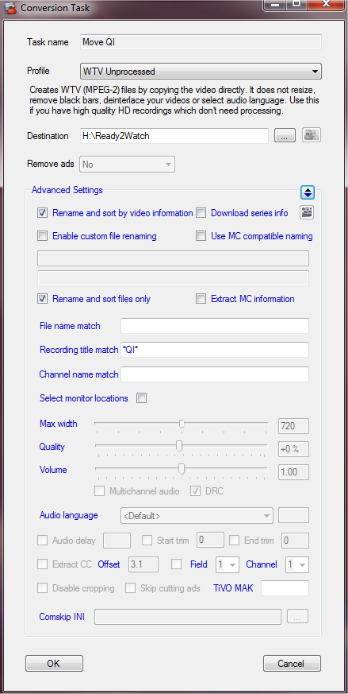This screenshot has width=348, height=694.
Task: Open the Audio language Default dropdown
Action: click(197, 516)
